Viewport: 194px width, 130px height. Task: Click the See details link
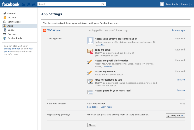(x=93, y=107)
